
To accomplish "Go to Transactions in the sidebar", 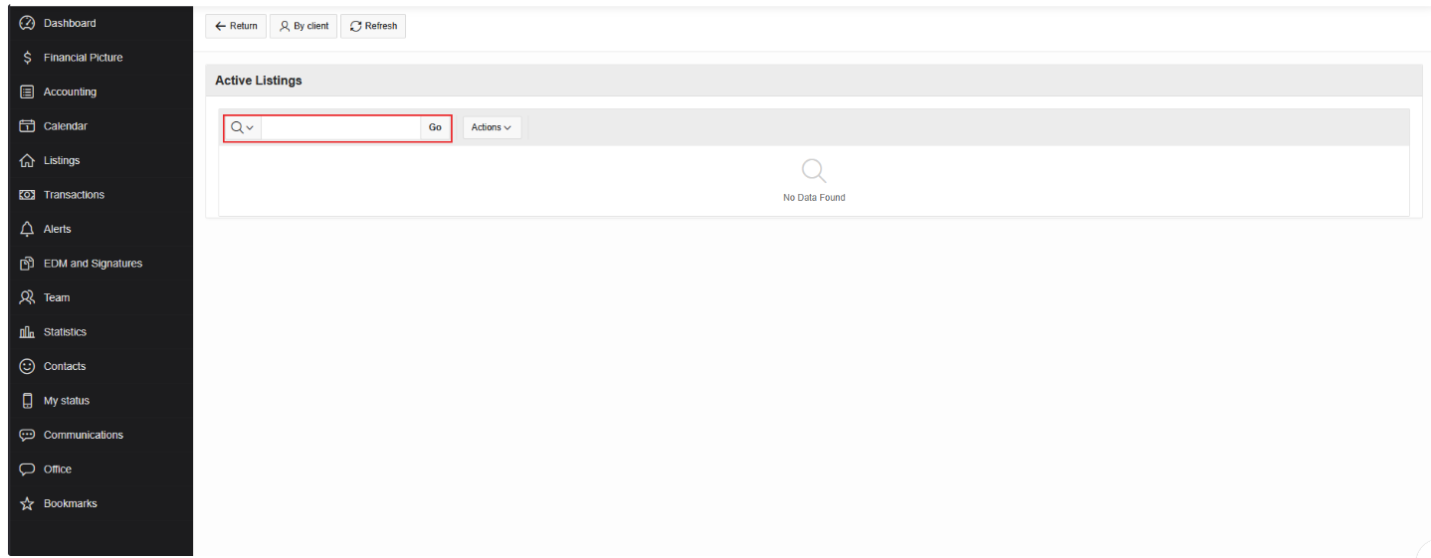I will tap(74, 195).
